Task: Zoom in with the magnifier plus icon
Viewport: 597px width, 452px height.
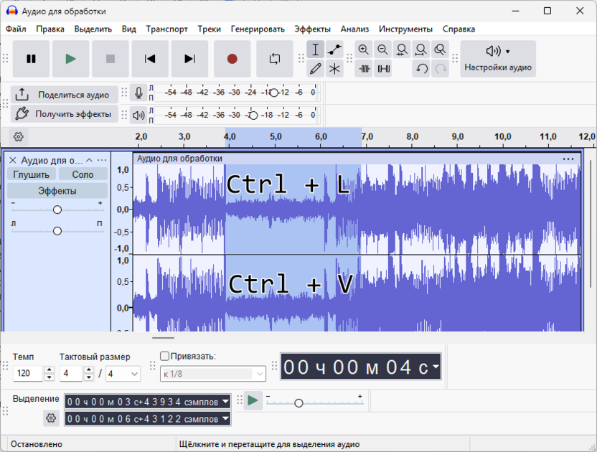Action: 364,50
